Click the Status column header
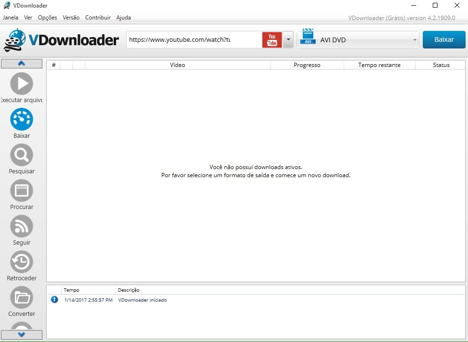This screenshot has height=342, width=468. coord(441,65)
